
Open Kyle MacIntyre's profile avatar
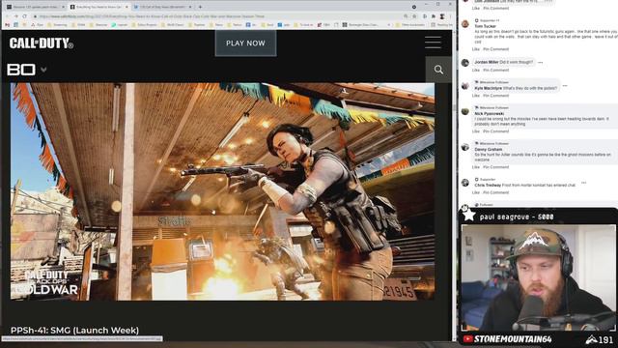pyautogui.click(x=465, y=86)
